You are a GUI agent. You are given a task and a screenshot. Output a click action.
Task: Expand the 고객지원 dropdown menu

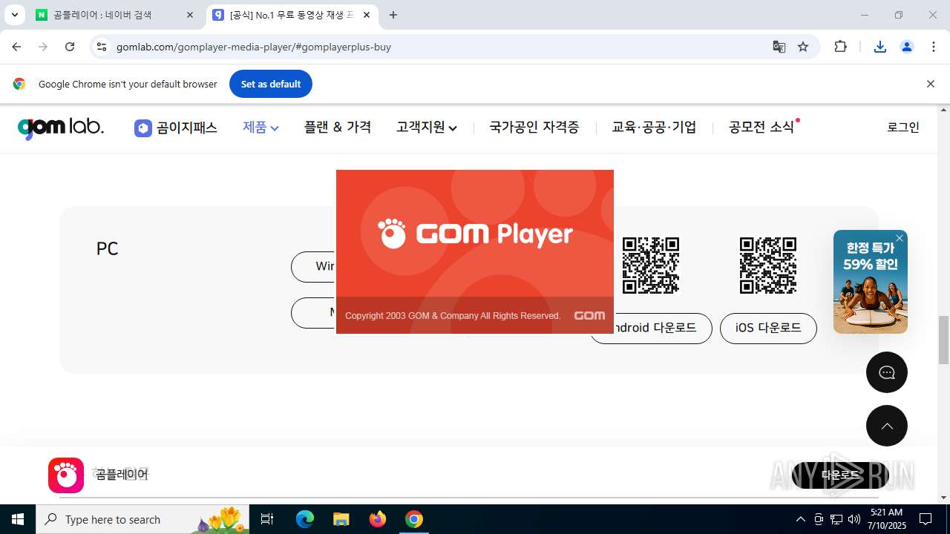pos(427,128)
